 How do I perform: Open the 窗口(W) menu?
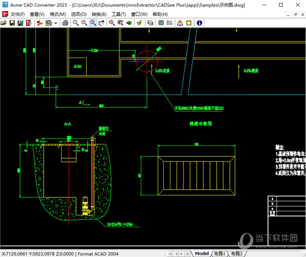coord(139,14)
